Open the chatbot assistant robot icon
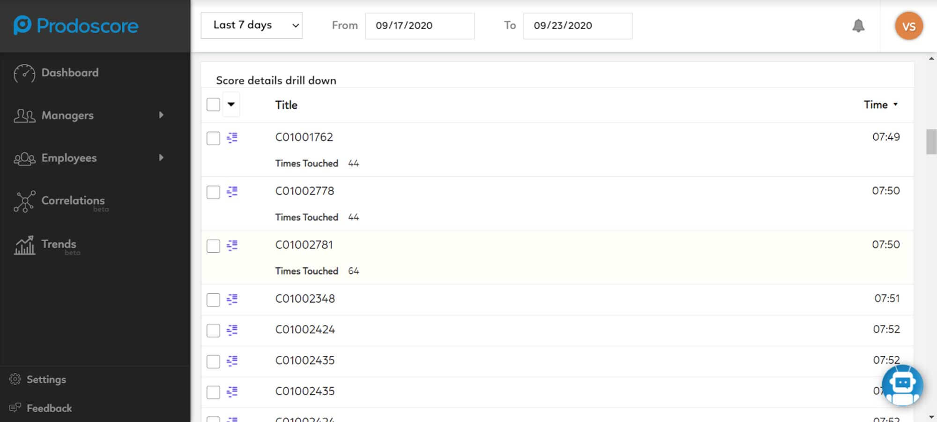The height and width of the screenshot is (422, 937). click(x=902, y=385)
